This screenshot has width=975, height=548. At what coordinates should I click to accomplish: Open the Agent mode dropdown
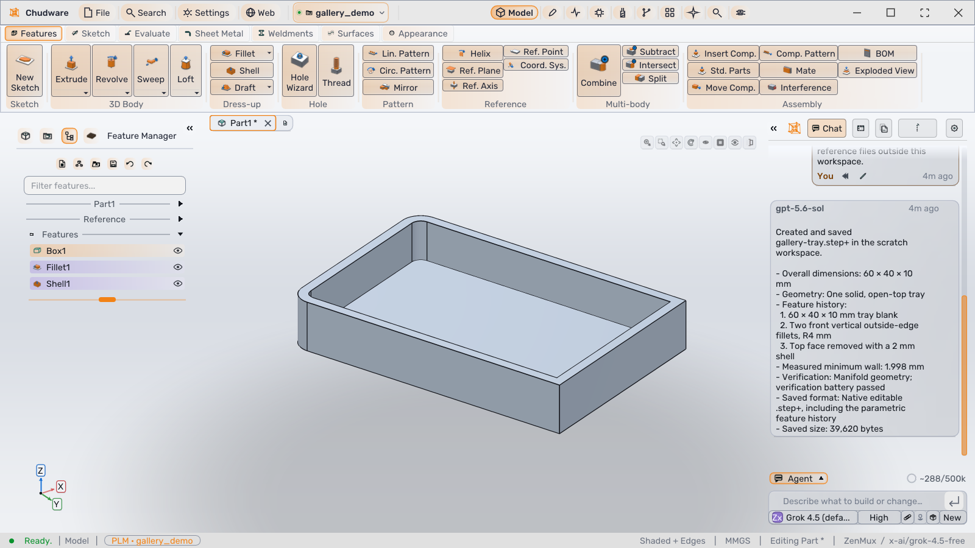[799, 479]
